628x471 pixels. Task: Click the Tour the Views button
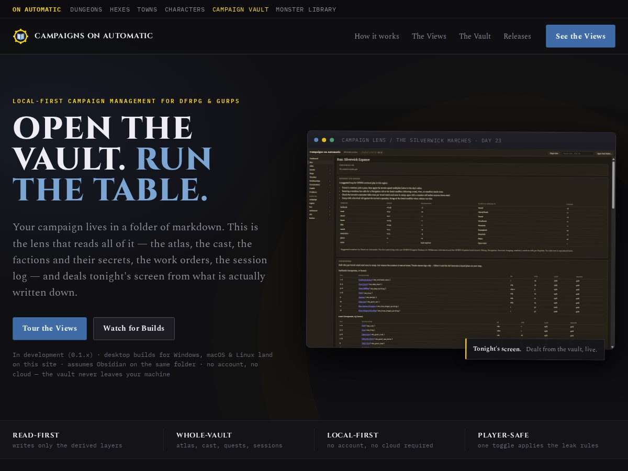click(50, 329)
